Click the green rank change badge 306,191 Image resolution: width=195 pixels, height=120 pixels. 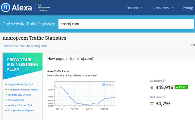(x=181, y=87)
